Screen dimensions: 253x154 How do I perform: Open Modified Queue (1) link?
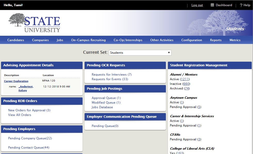106,103
